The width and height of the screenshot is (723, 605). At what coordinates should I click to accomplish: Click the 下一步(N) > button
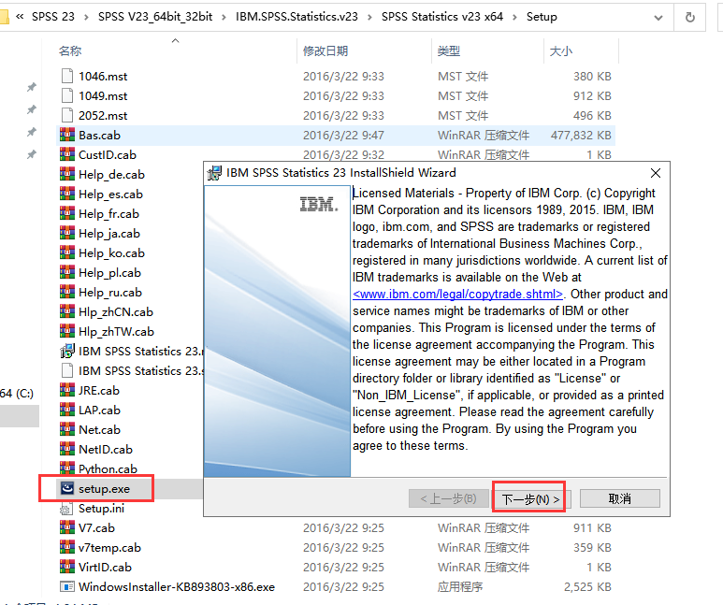pyautogui.click(x=529, y=499)
